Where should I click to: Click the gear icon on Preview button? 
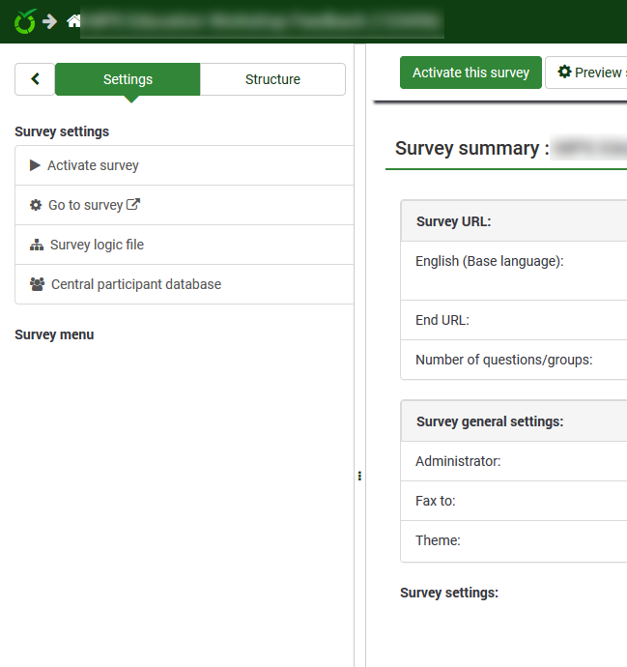point(564,72)
